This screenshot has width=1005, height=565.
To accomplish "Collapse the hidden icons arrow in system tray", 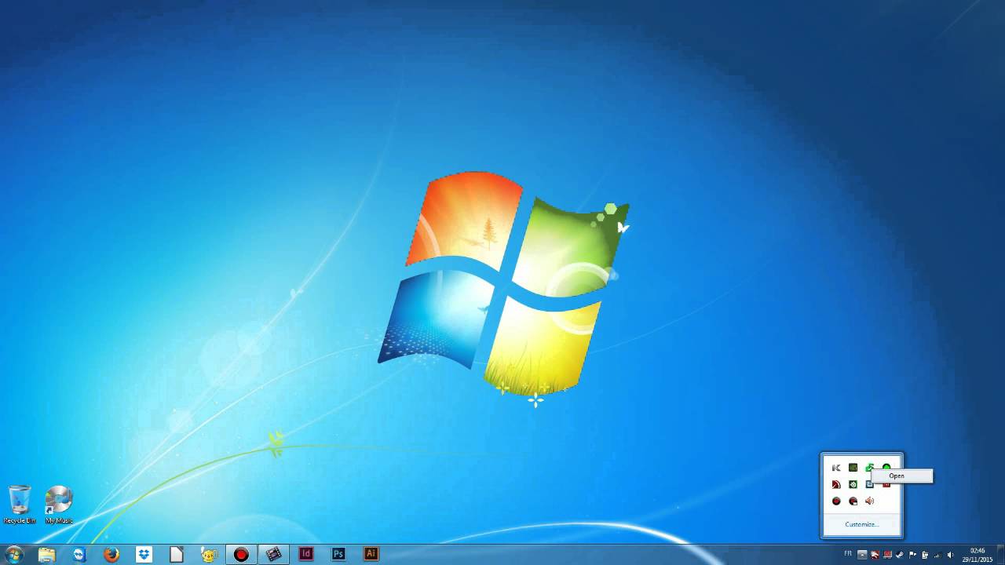I will (x=862, y=555).
